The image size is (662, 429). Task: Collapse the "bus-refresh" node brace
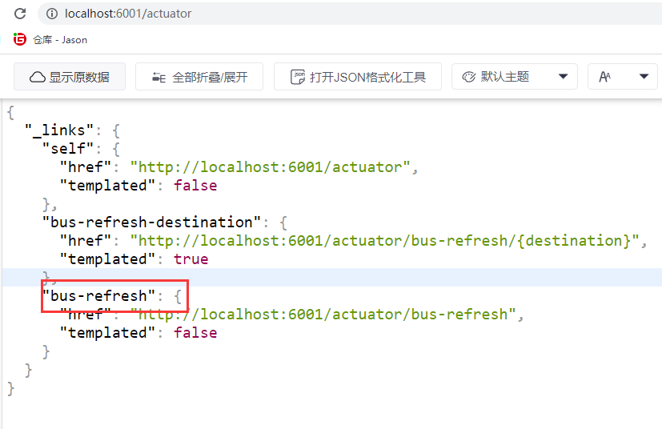click(x=178, y=296)
